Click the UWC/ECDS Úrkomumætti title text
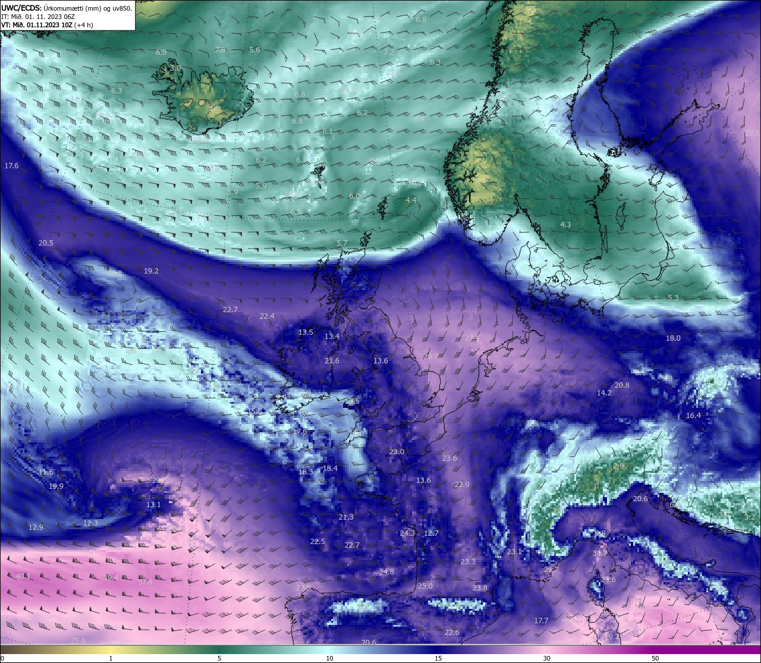The width and height of the screenshot is (761, 663). click(67, 8)
